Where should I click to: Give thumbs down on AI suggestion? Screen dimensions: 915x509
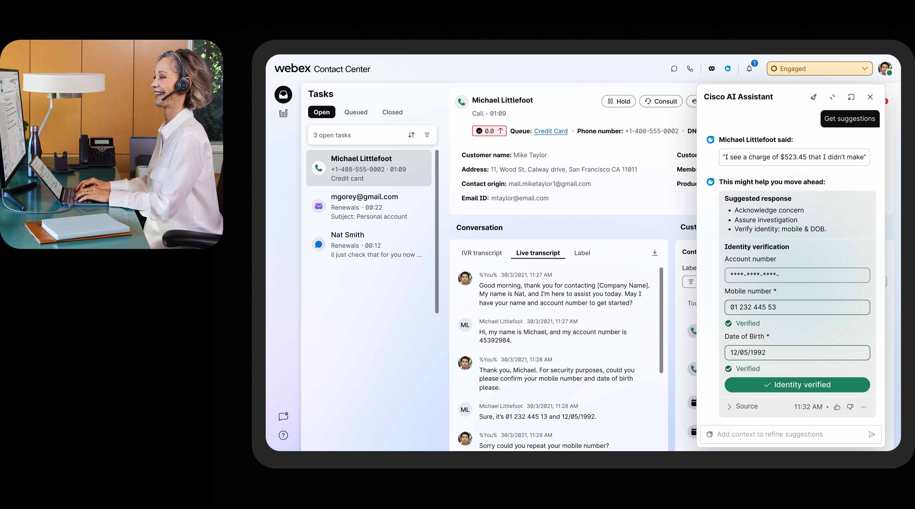point(850,407)
